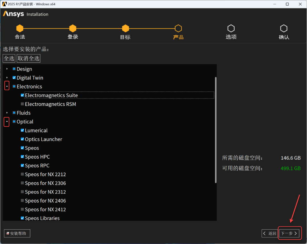Viewport: 307px width, 244px height.
Task: Maximize the installer window
Action: click(x=287, y=4)
